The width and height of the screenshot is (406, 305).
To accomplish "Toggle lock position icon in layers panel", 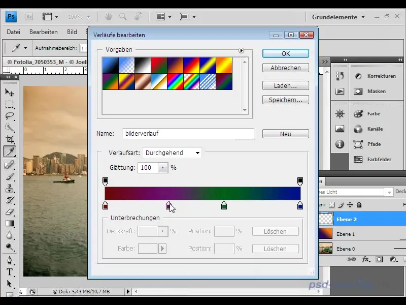I will tap(350, 205).
